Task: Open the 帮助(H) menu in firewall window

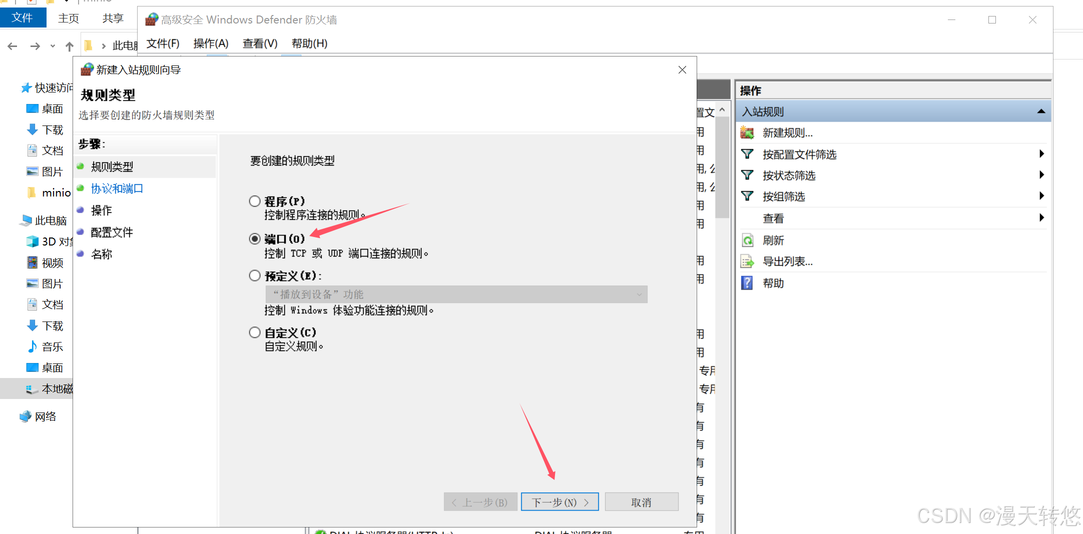Action: (309, 43)
